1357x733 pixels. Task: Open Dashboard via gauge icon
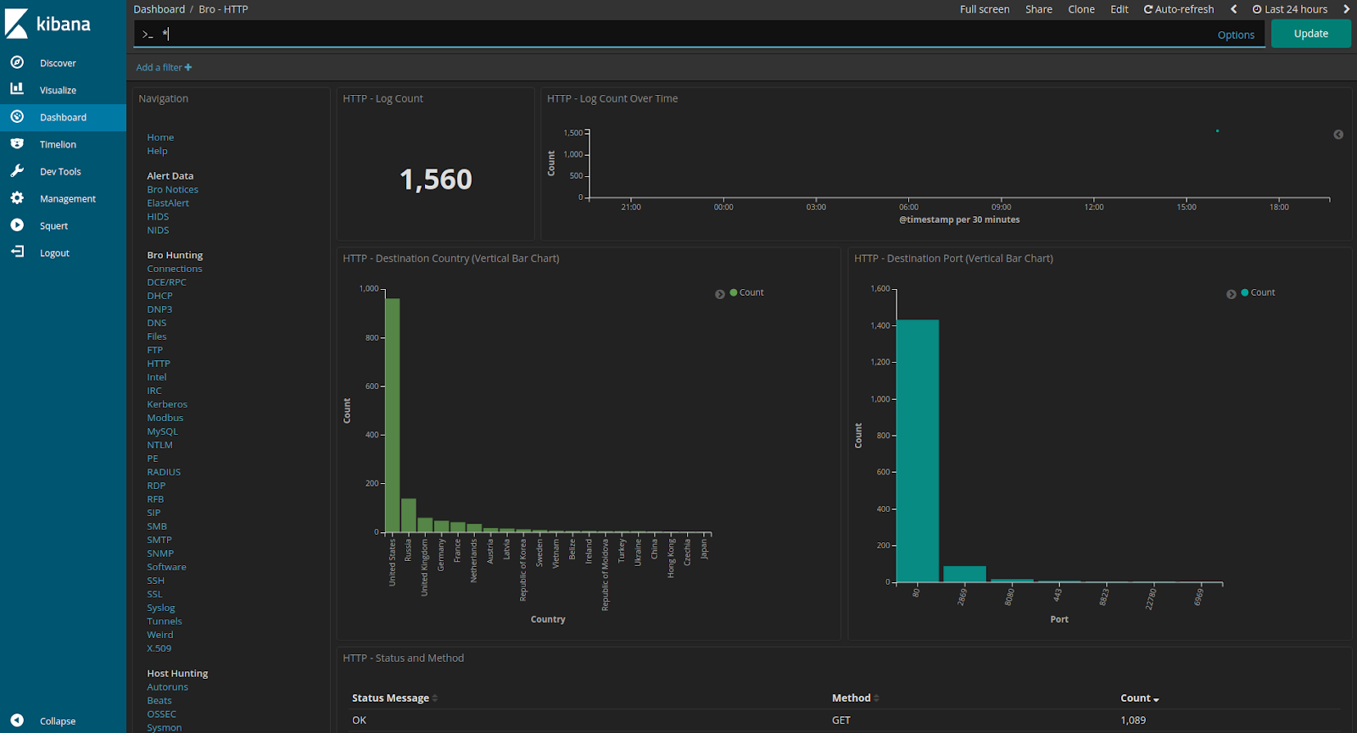[x=17, y=116]
